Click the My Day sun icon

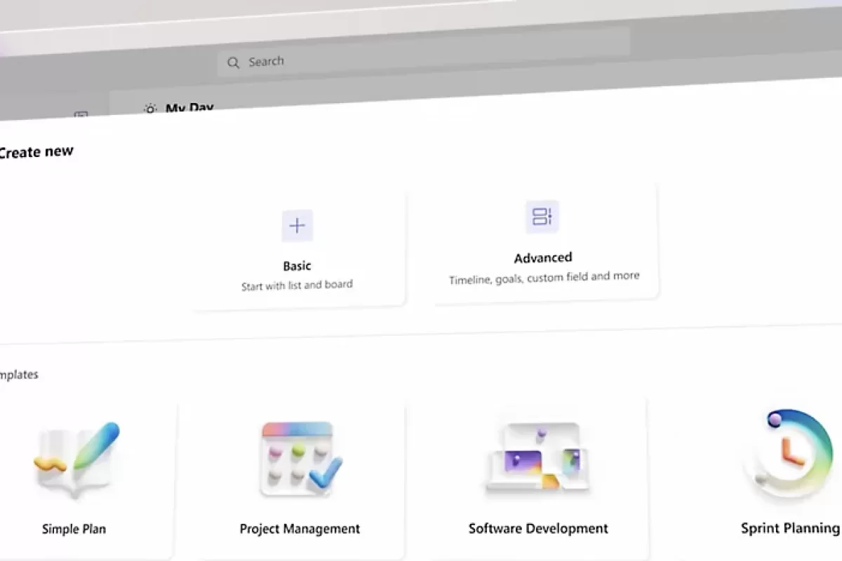pos(149,109)
